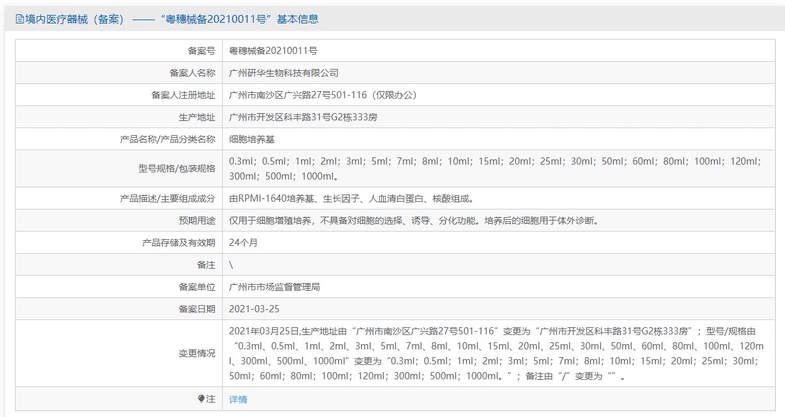Click the intended use text 仅用于细胞增殖培养
The image size is (785, 417).
pyautogui.click(x=414, y=221)
